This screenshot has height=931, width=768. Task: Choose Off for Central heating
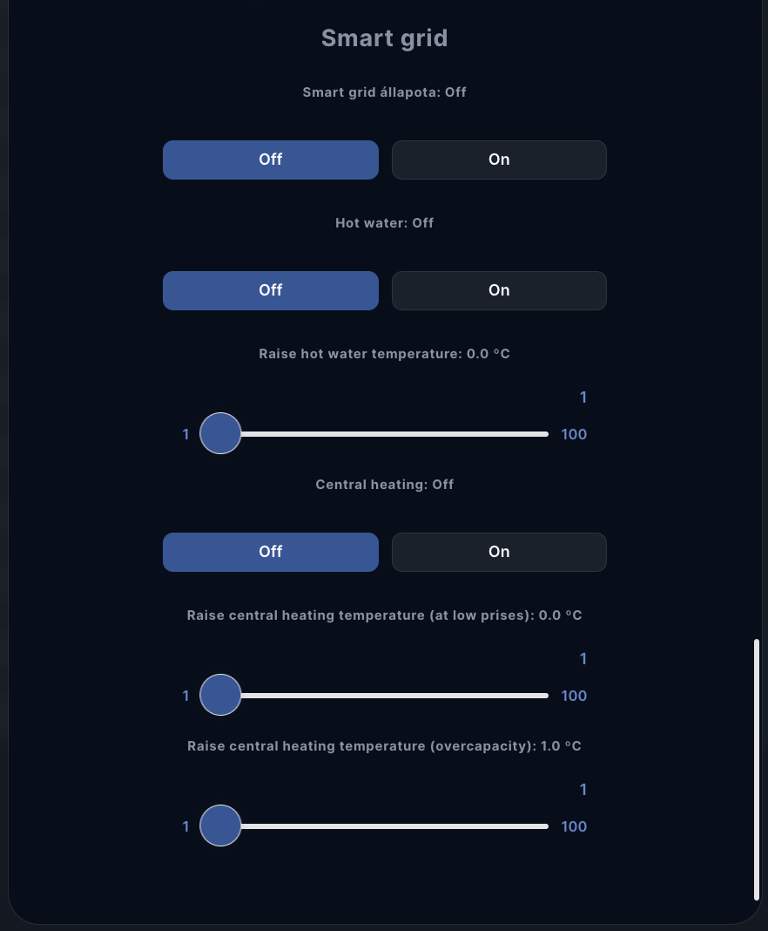[271, 552]
